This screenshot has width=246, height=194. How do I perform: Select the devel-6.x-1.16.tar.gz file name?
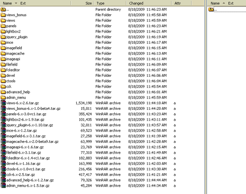point(23,163)
